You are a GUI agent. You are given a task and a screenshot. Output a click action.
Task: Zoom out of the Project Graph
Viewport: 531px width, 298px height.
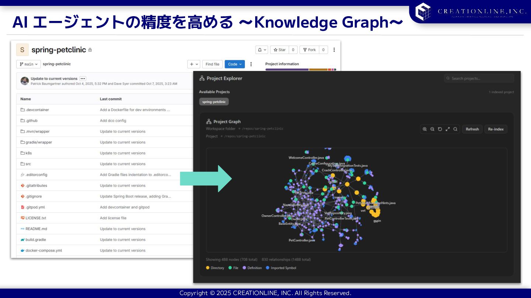coord(432,129)
